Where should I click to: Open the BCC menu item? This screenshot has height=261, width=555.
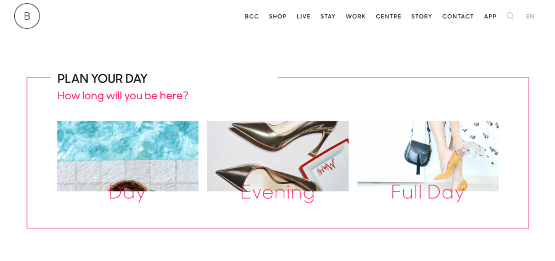tap(252, 17)
